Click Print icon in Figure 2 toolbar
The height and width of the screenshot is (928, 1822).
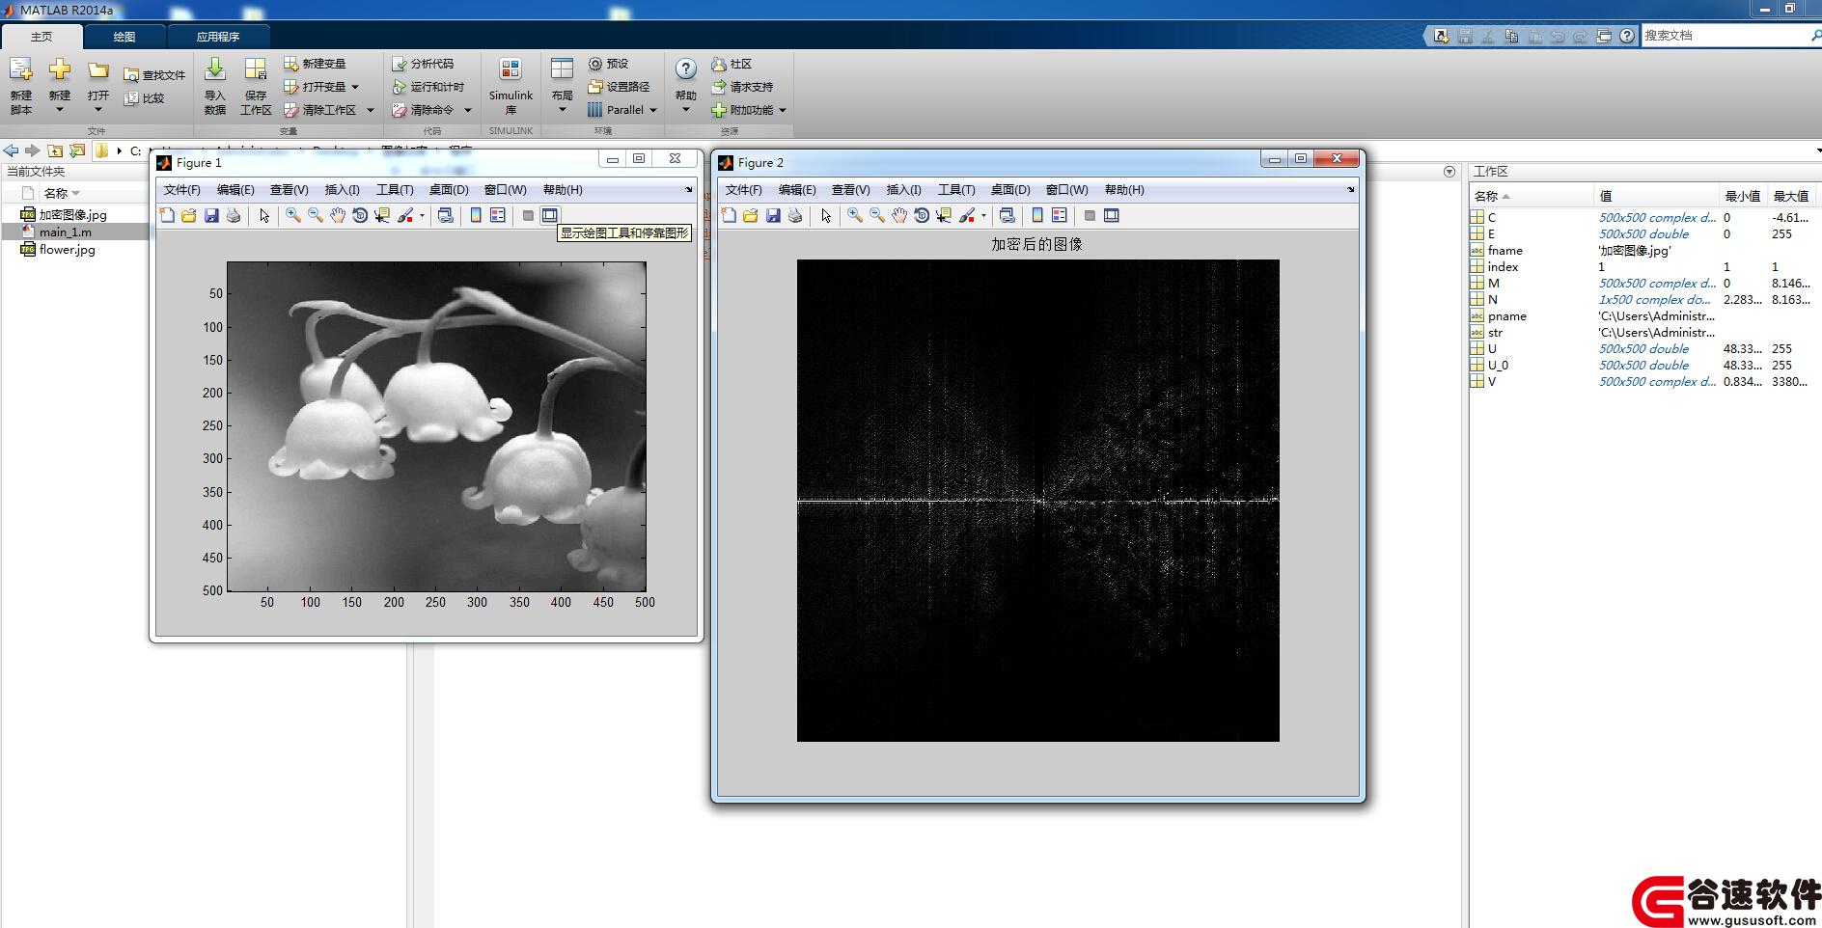pyautogui.click(x=795, y=215)
